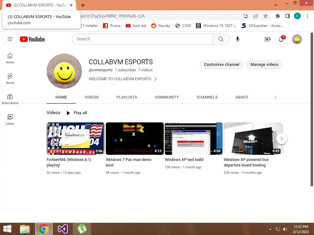This screenshot has height=235, width=314.
Task: Open the smiley account avatar menu
Action: (297, 39)
